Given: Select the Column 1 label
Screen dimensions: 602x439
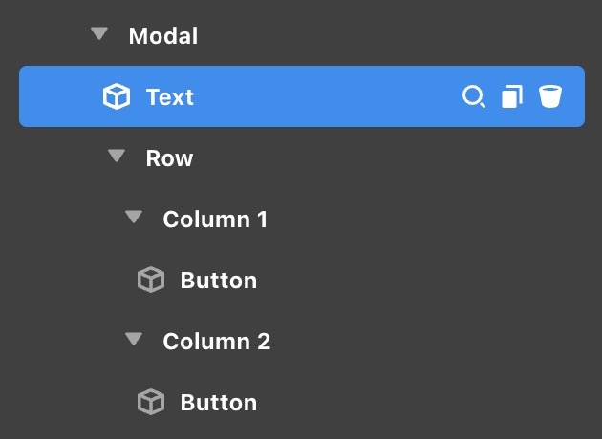Looking at the screenshot, I should coord(215,219).
